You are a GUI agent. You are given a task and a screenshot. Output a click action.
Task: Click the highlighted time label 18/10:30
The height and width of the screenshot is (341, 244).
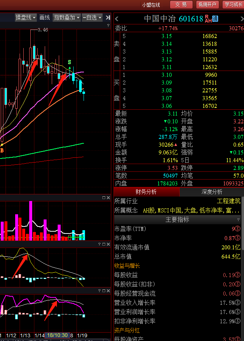point(57,335)
